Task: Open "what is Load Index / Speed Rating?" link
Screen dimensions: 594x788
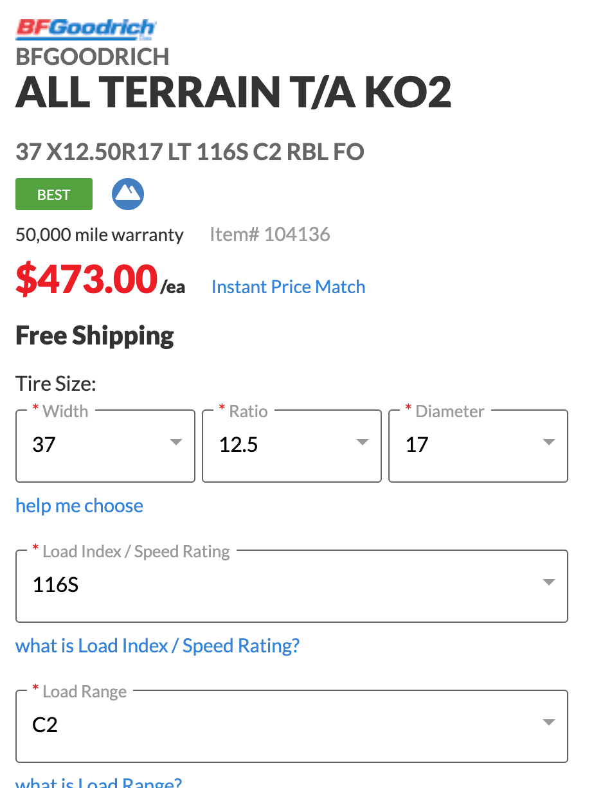Action: pos(157,645)
